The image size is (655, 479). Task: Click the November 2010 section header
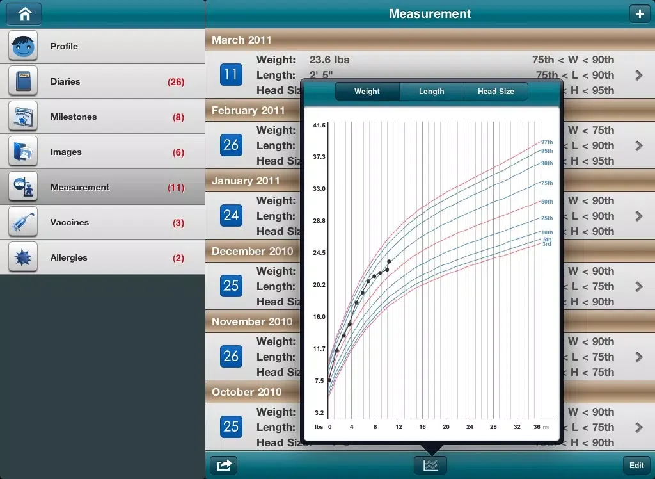tap(253, 321)
